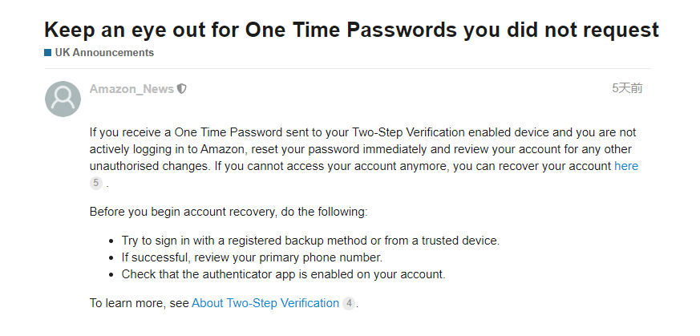The image size is (700, 336).
Task: Click the bullet dot before "If successful"
Action: tap(111, 257)
